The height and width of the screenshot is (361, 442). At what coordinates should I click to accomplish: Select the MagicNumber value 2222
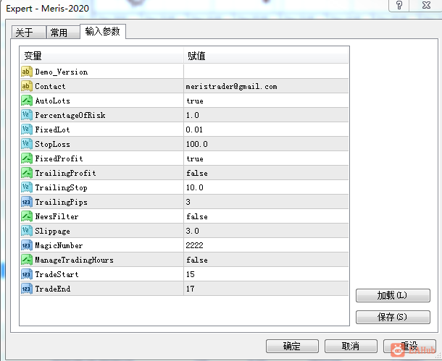tap(266, 245)
